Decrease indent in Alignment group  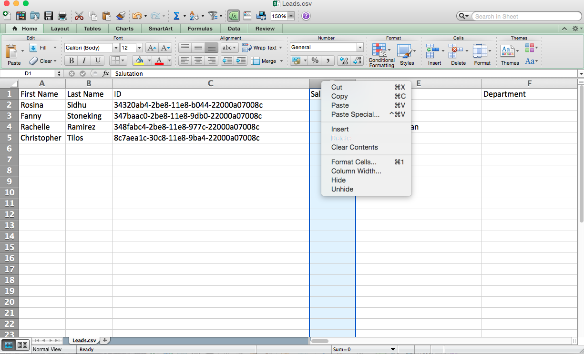click(x=227, y=61)
